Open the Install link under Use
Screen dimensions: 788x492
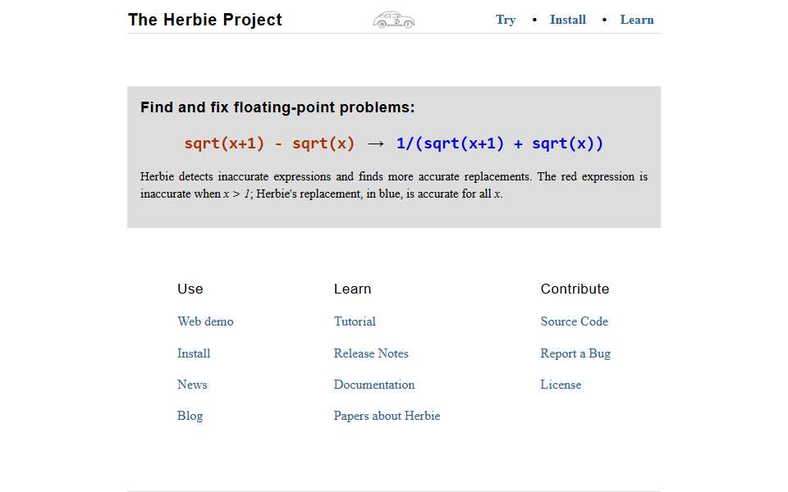tap(194, 353)
